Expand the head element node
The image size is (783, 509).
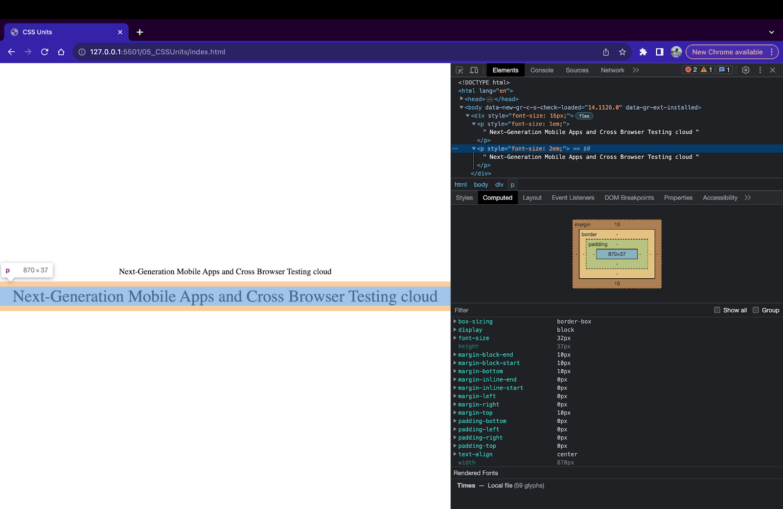461,99
